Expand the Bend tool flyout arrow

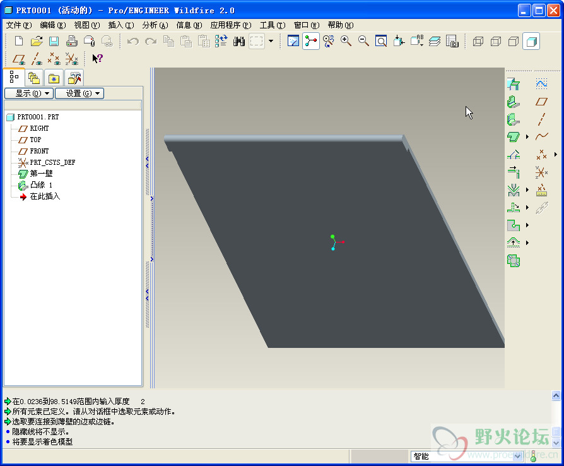coord(527,190)
